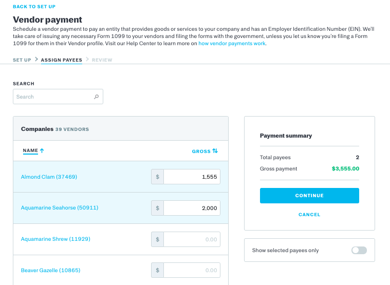Click dollar sign beside Aquamarine Seahorse amount
This screenshot has height=285, width=390.
[157, 208]
